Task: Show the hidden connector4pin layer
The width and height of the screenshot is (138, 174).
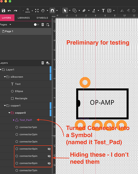Action: click(49, 149)
